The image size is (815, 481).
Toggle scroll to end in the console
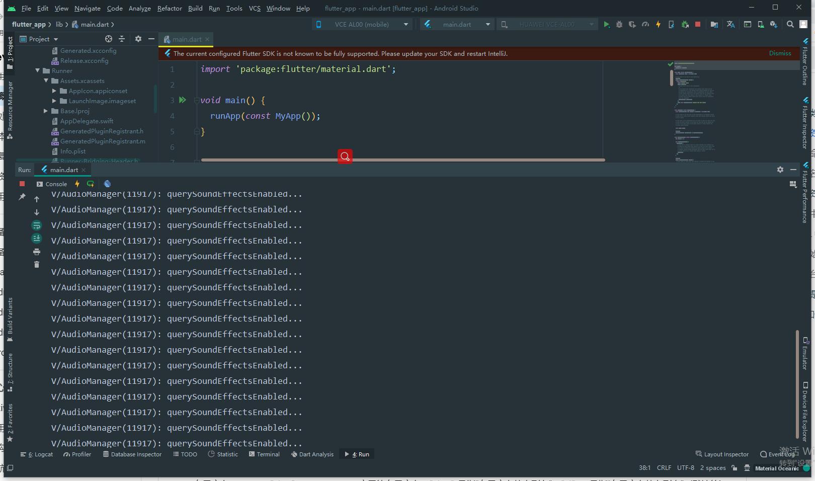click(37, 238)
